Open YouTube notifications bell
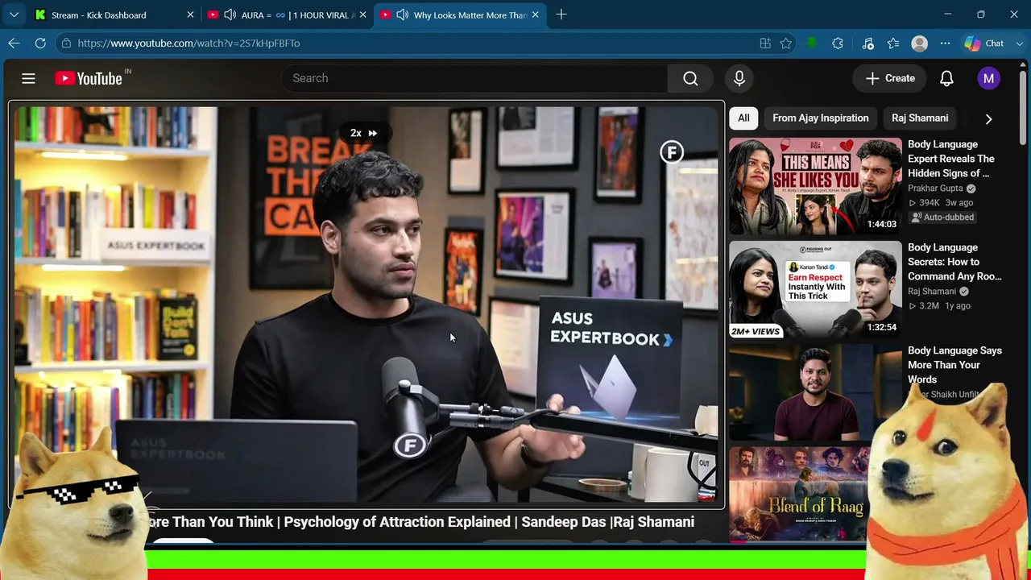This screenshot has width=1031, height=580. pyautogui.click(x=946, y=78)
